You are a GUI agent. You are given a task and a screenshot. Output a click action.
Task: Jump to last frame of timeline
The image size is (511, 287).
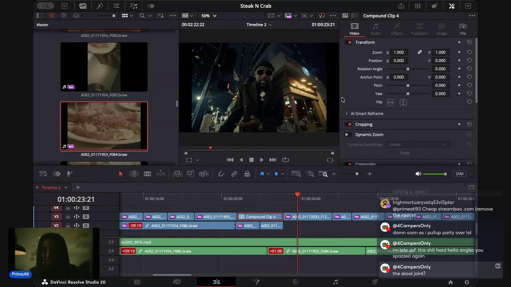pos(273,160)
